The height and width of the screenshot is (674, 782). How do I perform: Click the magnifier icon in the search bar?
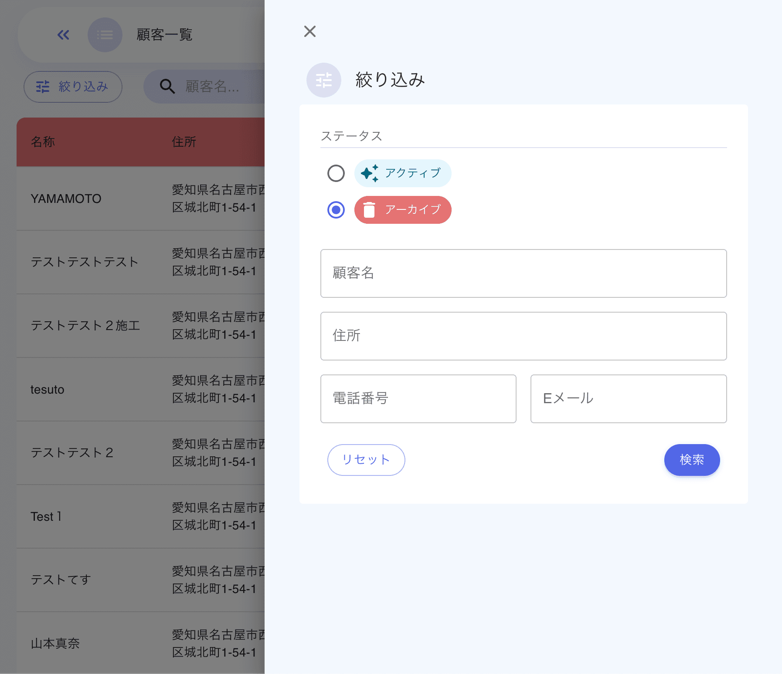click(167, 87)
